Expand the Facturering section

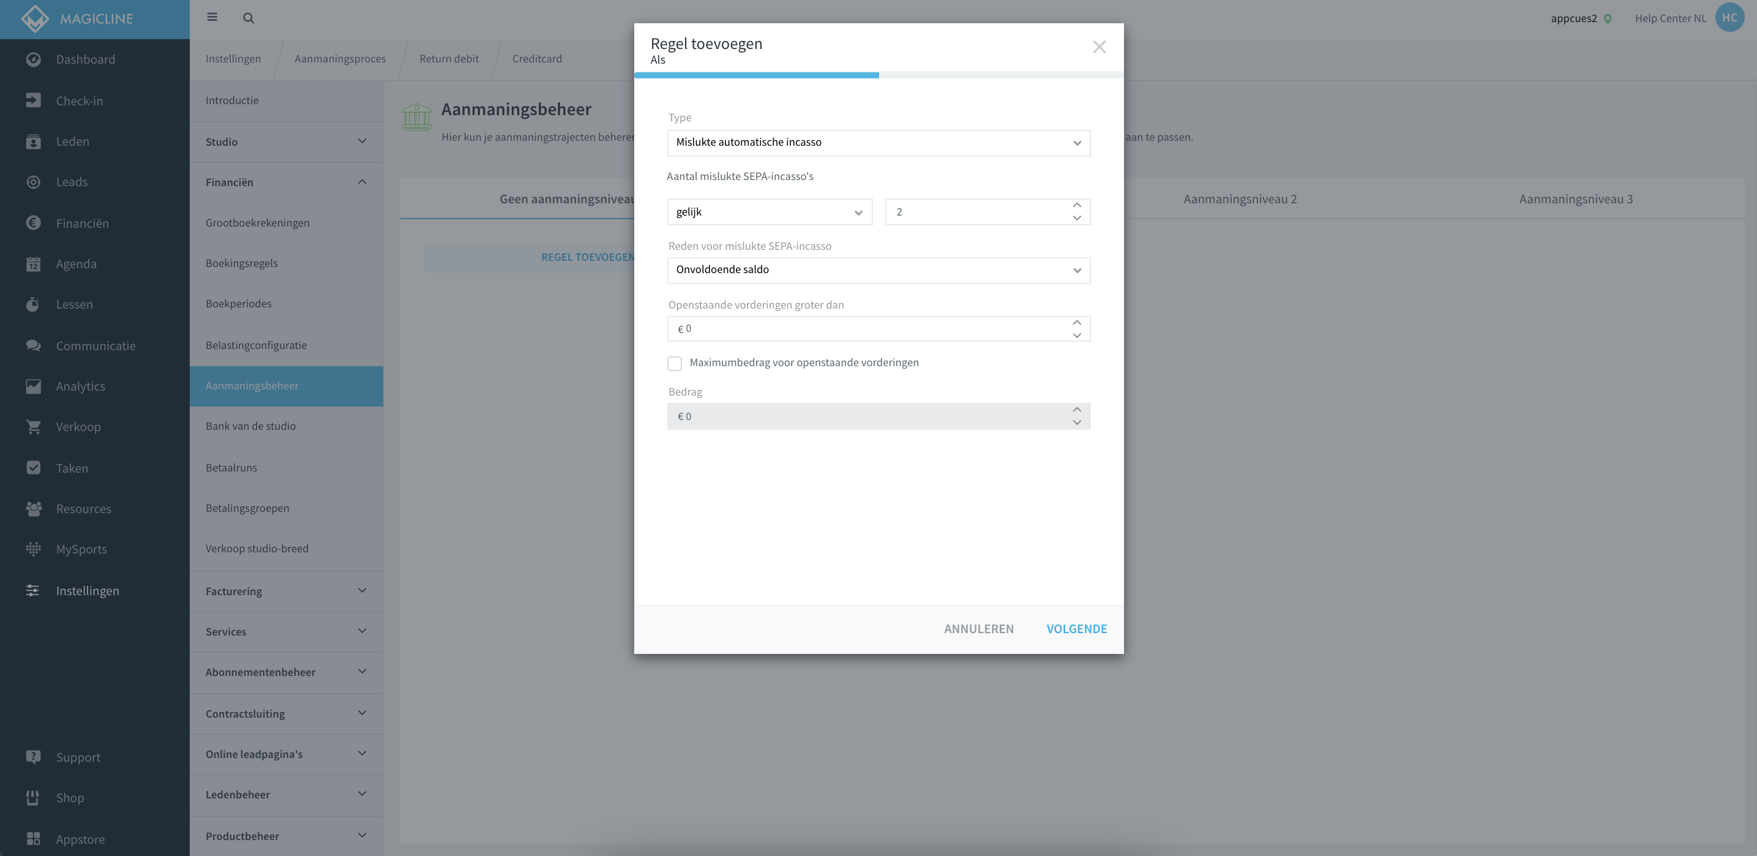287,591
